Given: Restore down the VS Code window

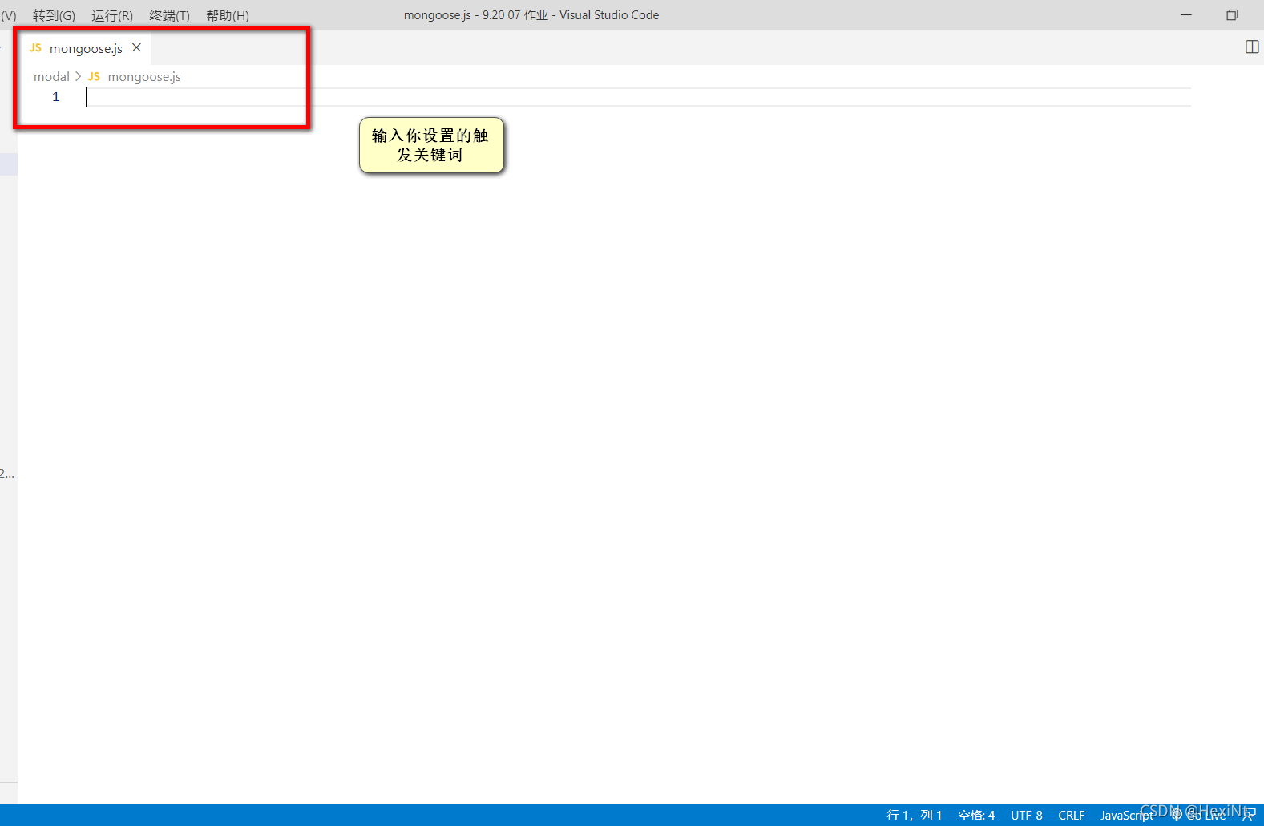Looking at the screenshot, I should [1232, 15].
